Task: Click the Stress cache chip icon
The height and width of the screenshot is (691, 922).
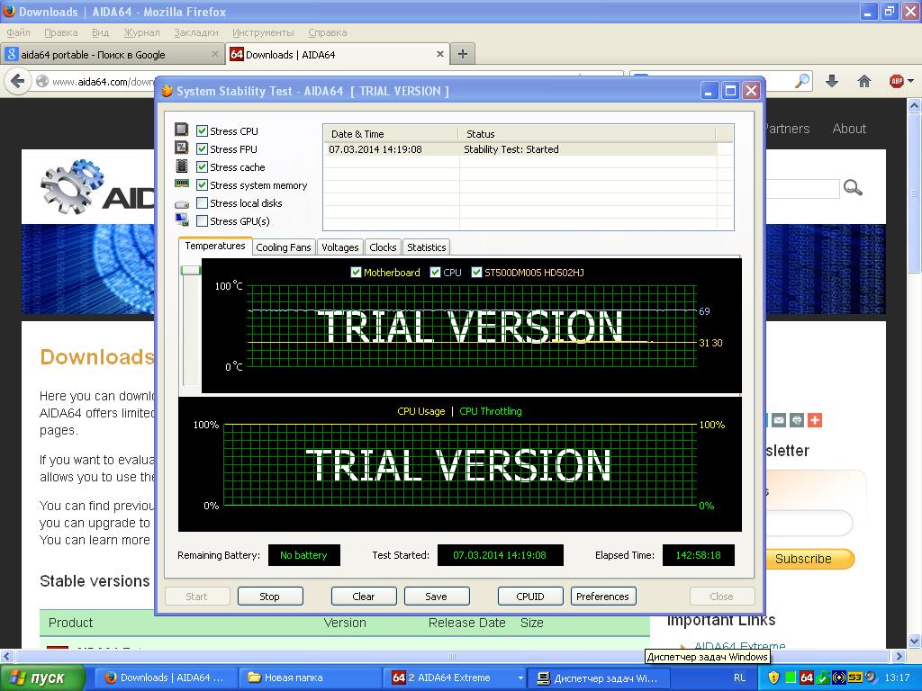Action: 182,166
